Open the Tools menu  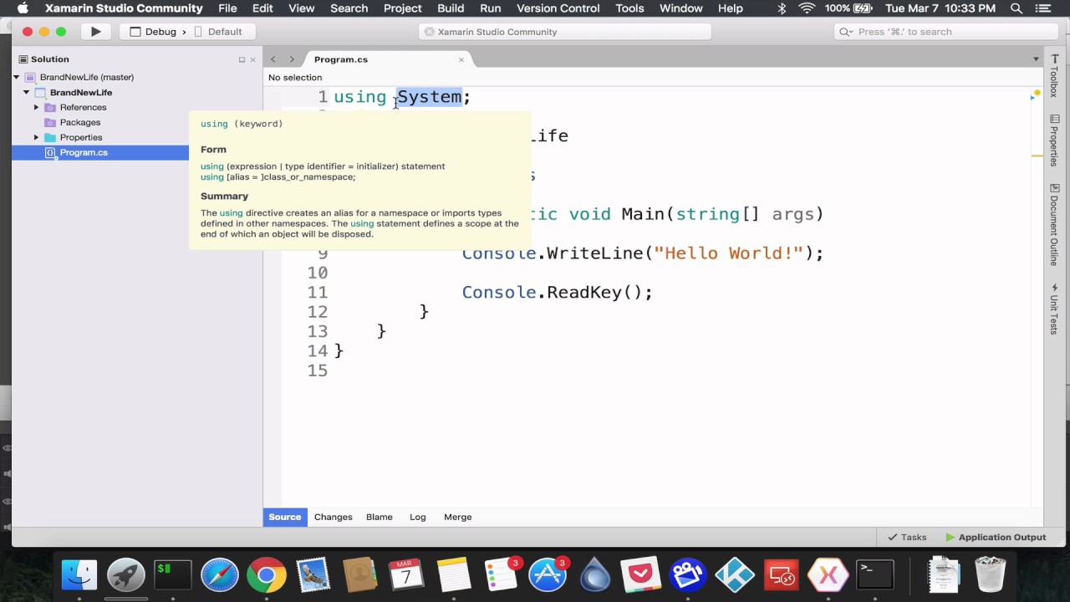click(629, 8)
